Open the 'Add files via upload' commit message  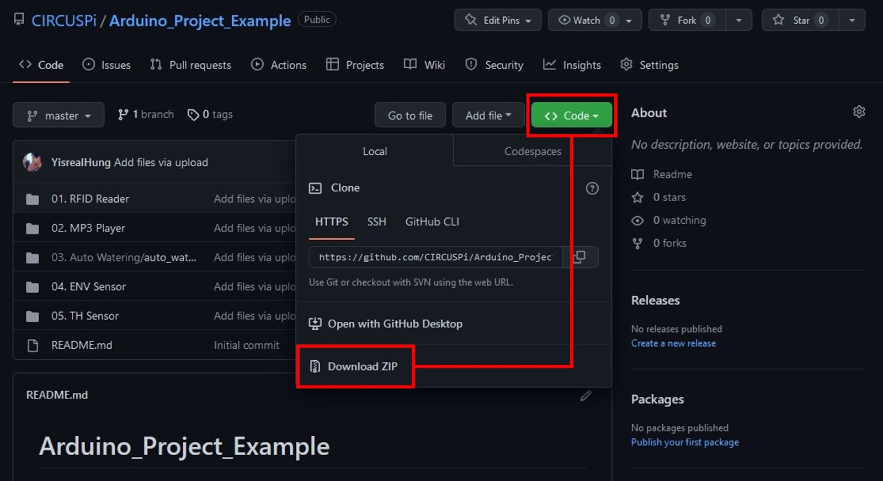click(x=161, y=162)
